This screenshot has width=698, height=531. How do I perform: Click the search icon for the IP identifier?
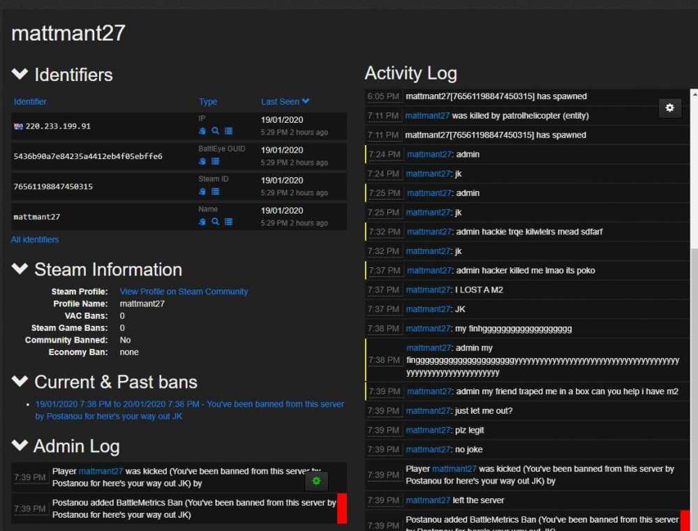pos(216,131)
